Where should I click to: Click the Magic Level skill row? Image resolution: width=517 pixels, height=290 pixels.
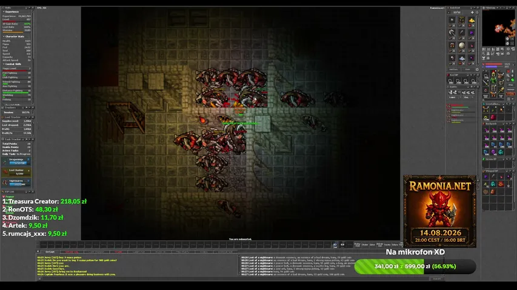click(x=16, y=69)
